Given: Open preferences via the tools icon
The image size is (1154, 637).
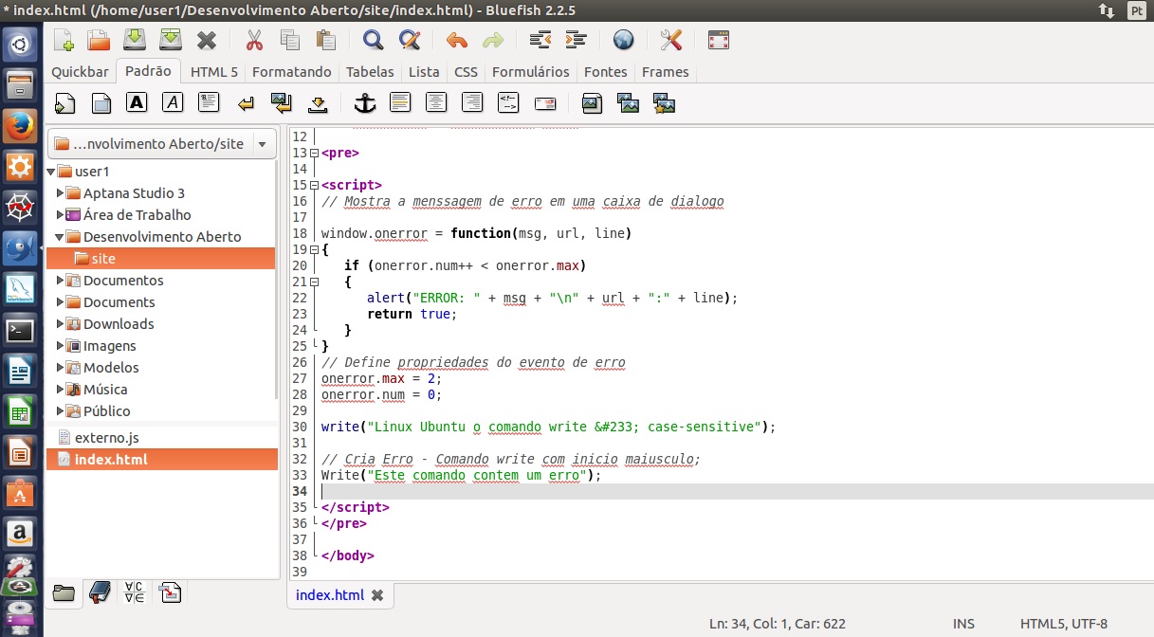Looking at the screenshot, I should 671,40.
